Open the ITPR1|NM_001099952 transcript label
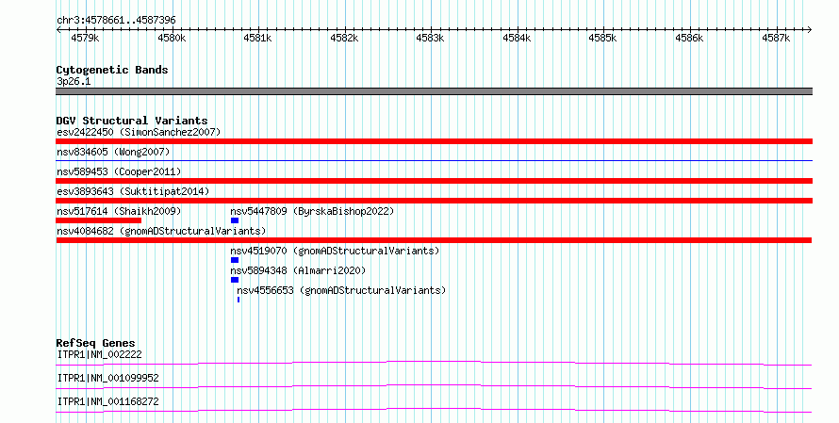839x423 pixels. click(107, 378)
